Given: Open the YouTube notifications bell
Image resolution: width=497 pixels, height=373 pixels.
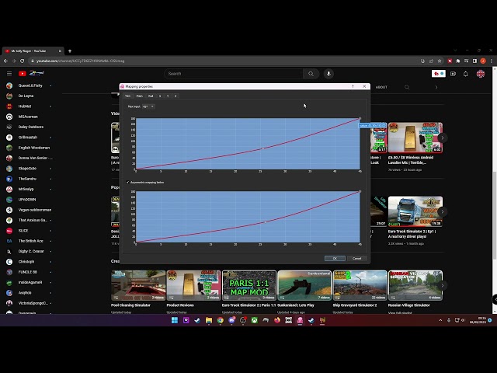Looking at the screenshot, I should coord(466,74).
